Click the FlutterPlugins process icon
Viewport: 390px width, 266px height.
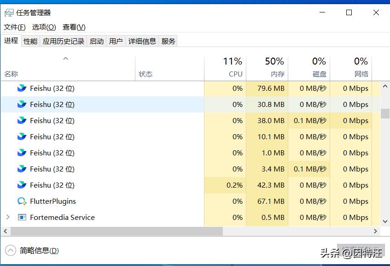tap(22, 201)
